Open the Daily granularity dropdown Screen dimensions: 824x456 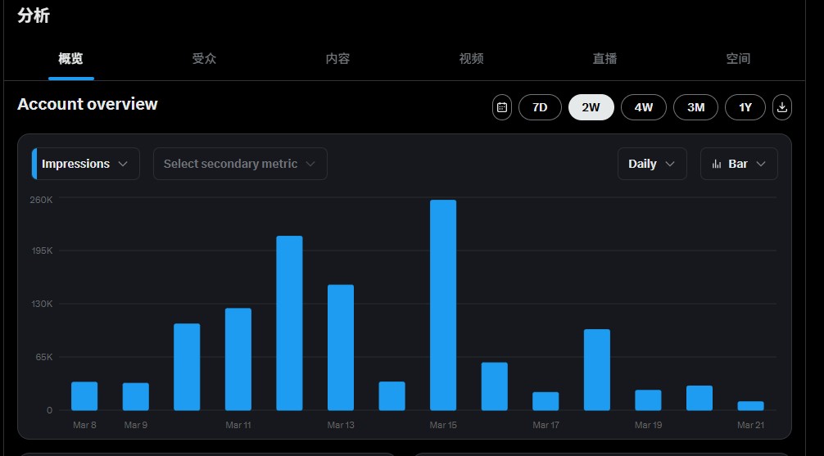point(652,164)
